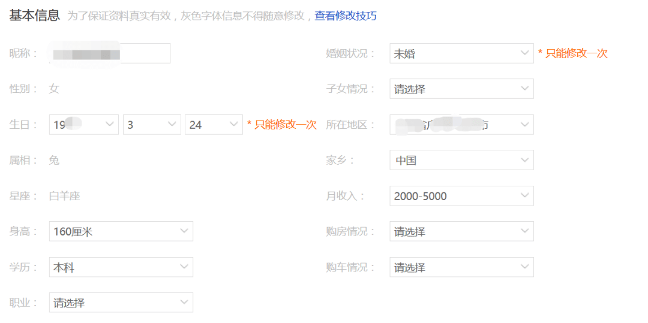Open the 月收入 dropdown showing 2000-5000
Screen dimensions: 648x323
click(461, 196)
